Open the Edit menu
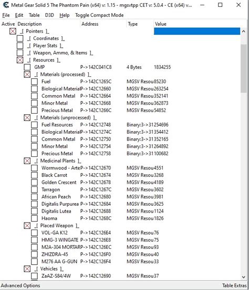Image resolution: width=249 pixels, height=290 pixels. coord(19,15)
